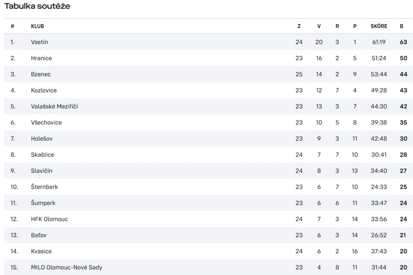Sort by the B points column header
413x275 pixels.
pyautogui.click(x=401, y=26)
